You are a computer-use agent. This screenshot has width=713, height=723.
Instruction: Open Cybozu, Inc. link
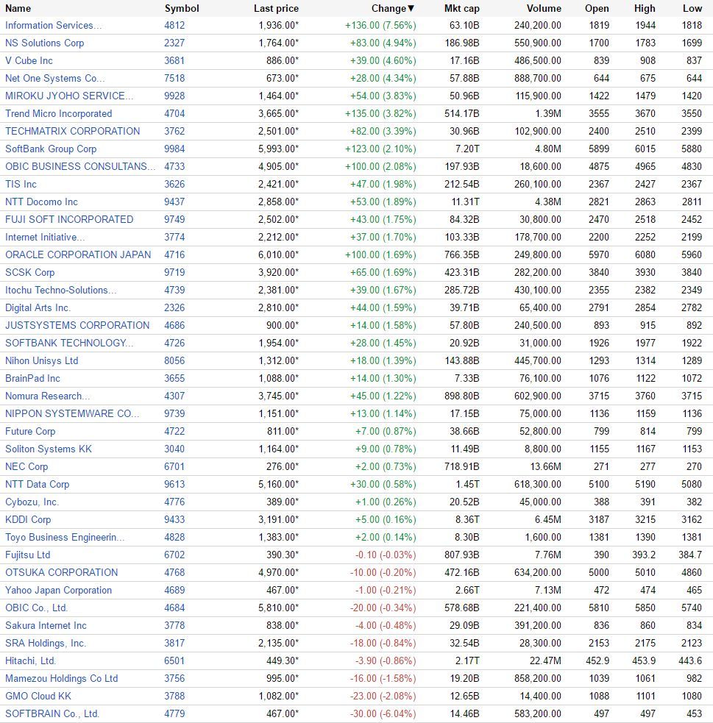32,502
